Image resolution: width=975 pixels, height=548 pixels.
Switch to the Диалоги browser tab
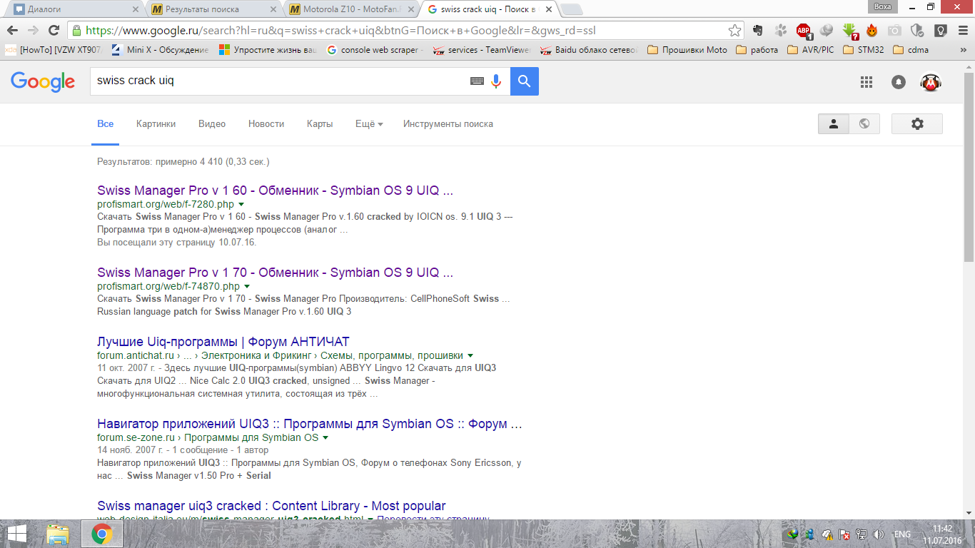75,9
